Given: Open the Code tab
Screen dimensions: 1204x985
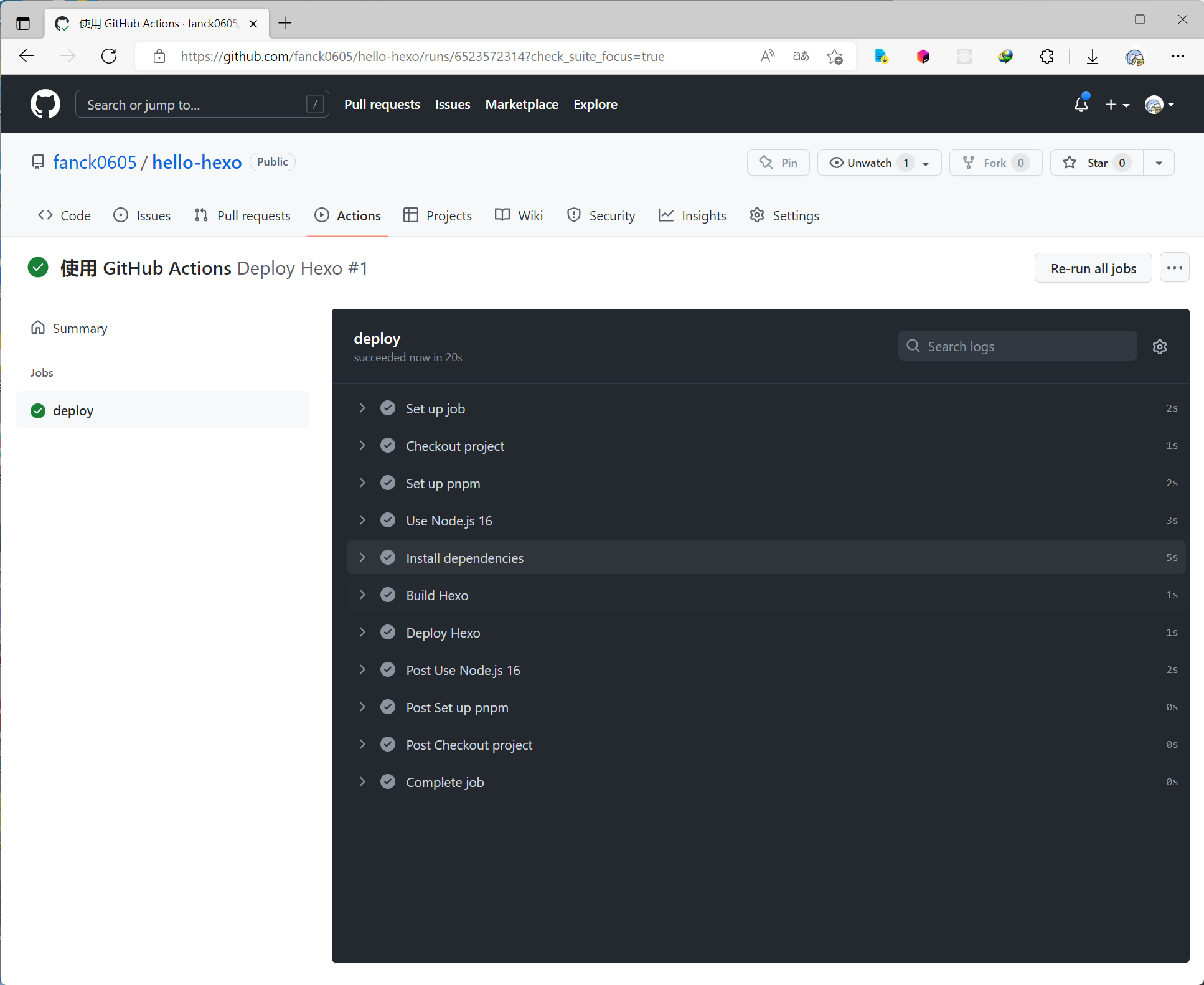Looking at the screenshot, I should click(64, 215).
